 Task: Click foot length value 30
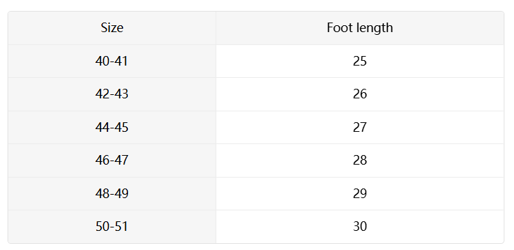tap(359, 227)
